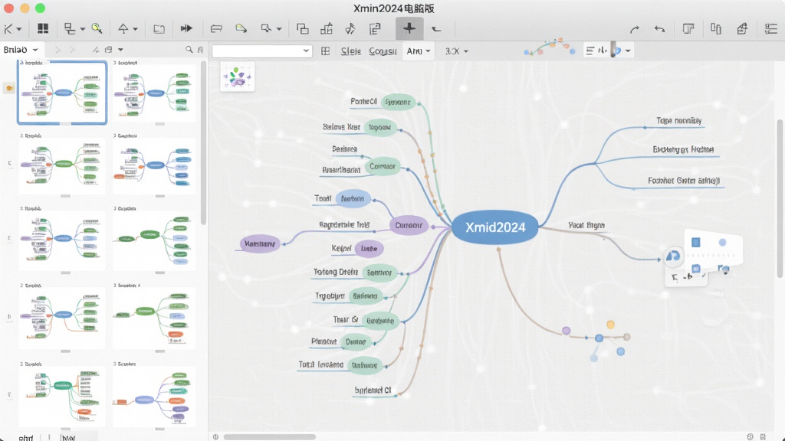
Task: Open the blue circle dropdown arrow
Action: coord(628,51)
